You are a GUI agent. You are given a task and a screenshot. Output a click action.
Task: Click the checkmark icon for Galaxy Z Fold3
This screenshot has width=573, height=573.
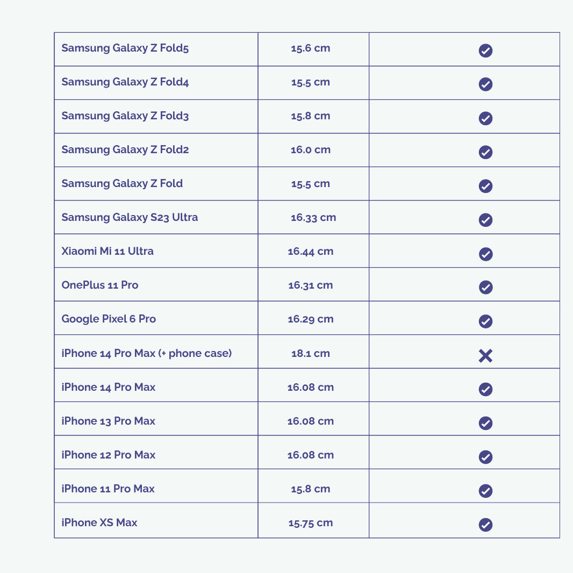click(x=485, y=118)
